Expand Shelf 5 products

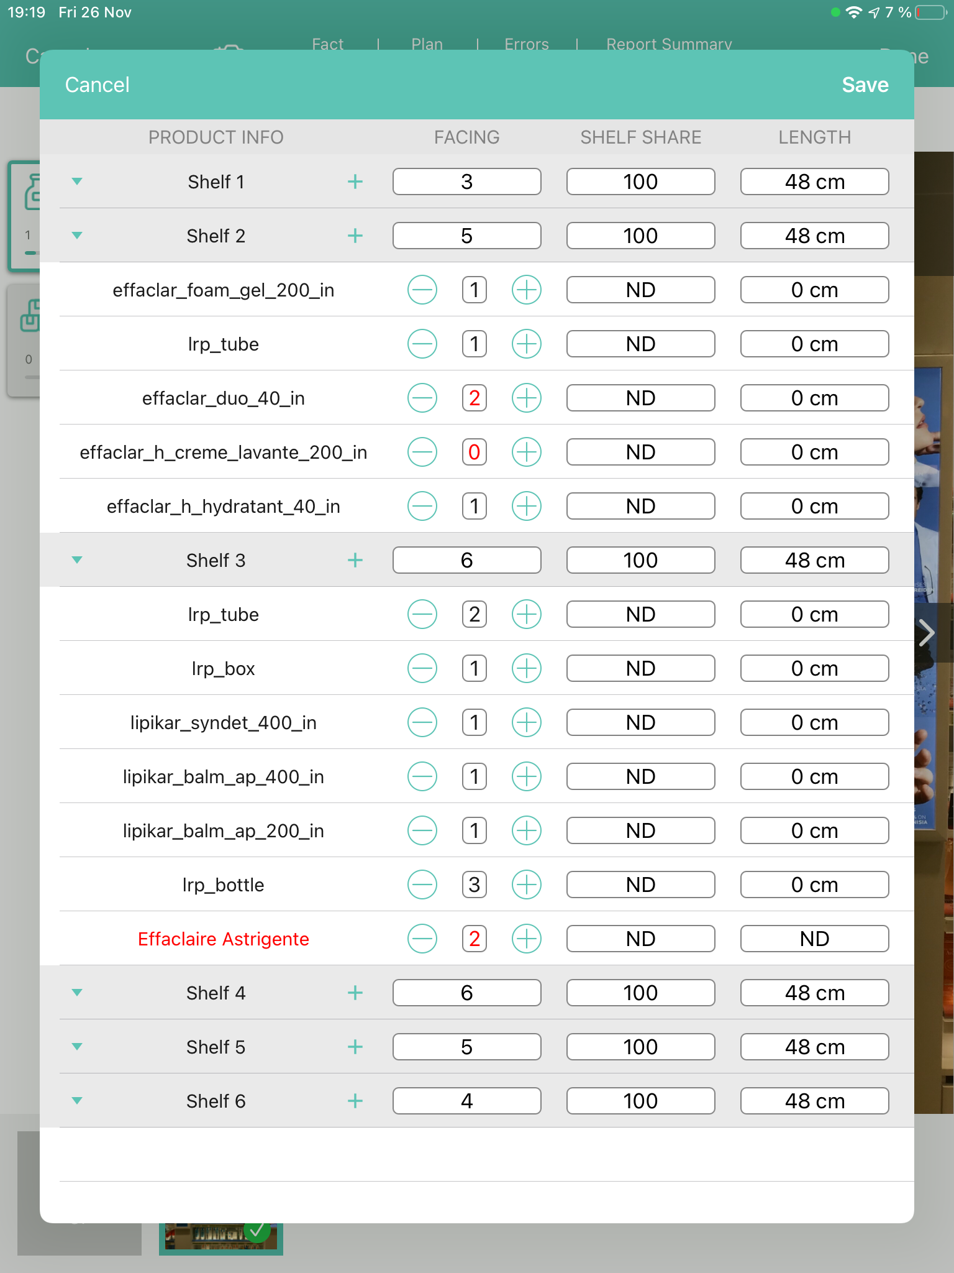tap(77, 1047)
